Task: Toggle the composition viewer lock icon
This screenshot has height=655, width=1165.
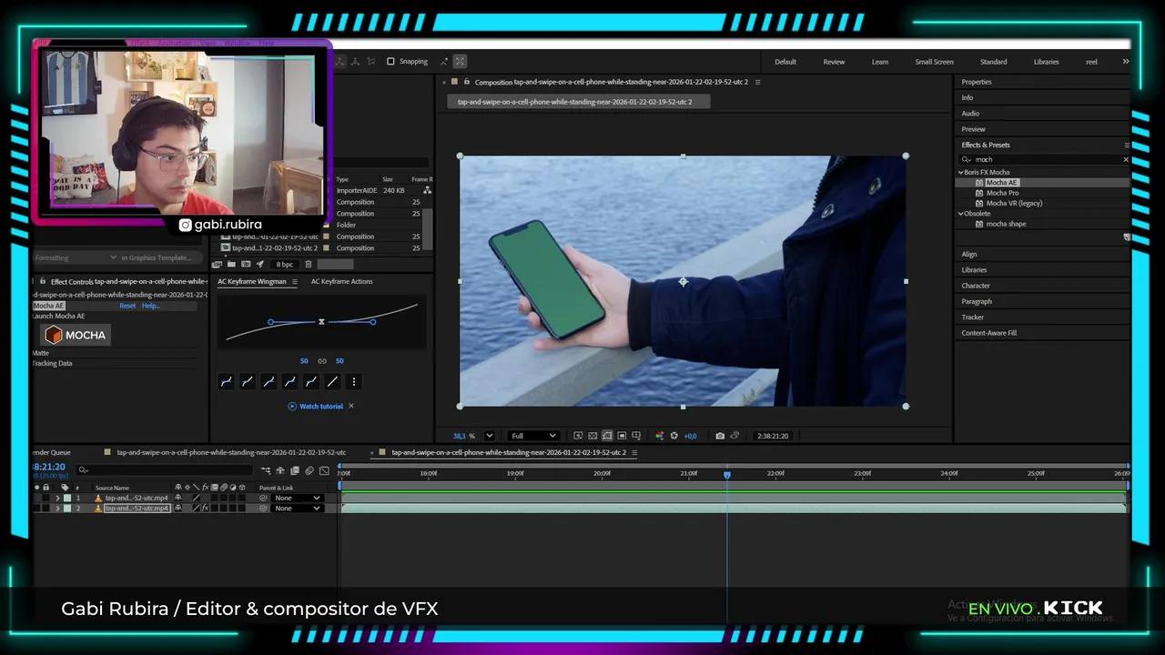Action: [466, 82]
